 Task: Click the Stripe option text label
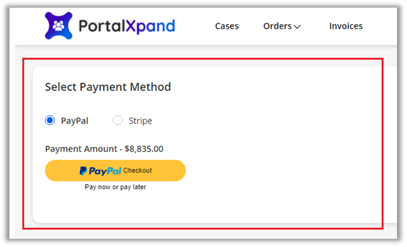[140, 121]
